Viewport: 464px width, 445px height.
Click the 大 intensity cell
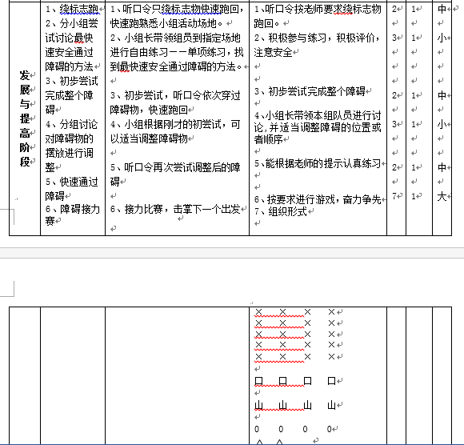[442, 196]
